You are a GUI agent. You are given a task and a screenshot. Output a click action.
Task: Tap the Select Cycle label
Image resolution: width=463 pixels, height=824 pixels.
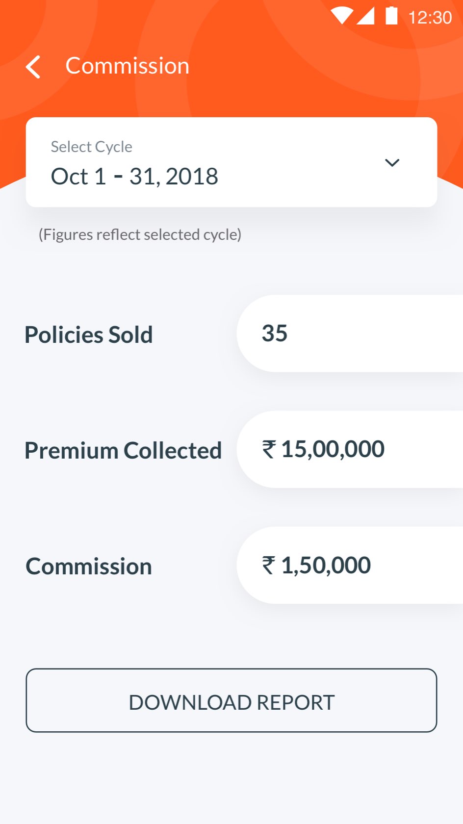click(x=92, y=147)
